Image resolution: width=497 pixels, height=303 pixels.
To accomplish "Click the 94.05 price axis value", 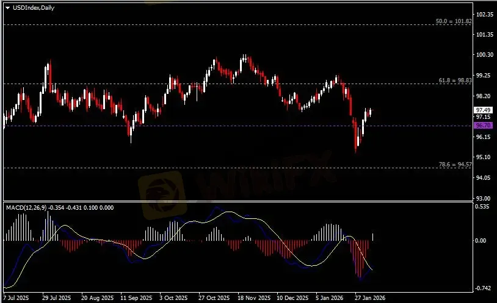I will click(485, 177).
